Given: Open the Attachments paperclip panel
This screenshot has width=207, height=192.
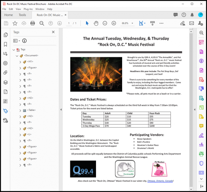Looking at the screenshot, I should (5, 73).
